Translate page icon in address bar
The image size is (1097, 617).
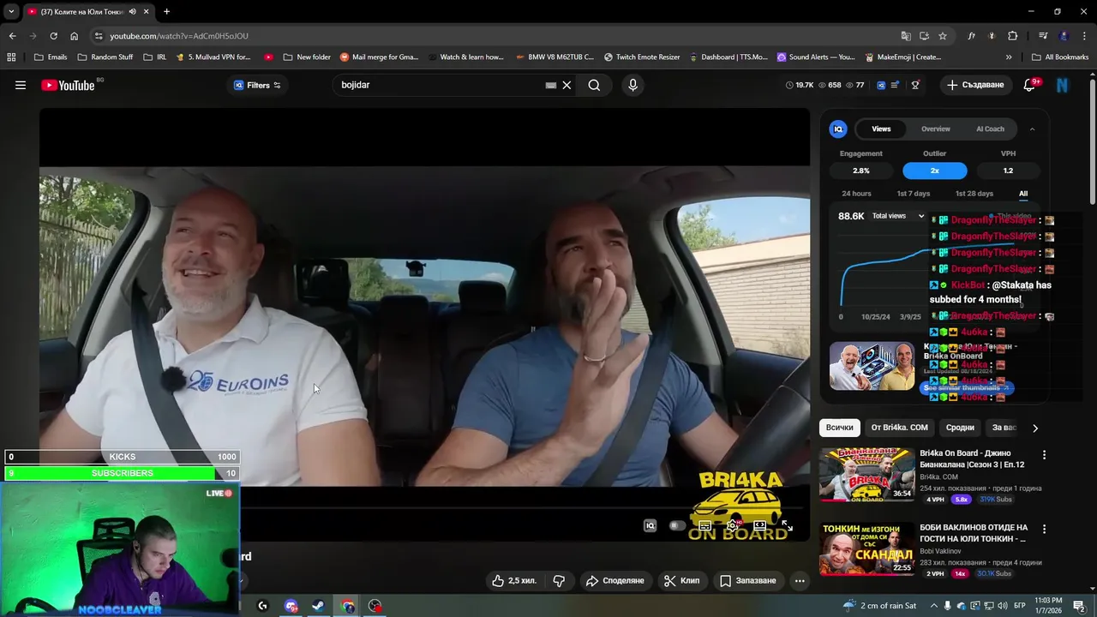pyautogui.click(x=906, y=36)
